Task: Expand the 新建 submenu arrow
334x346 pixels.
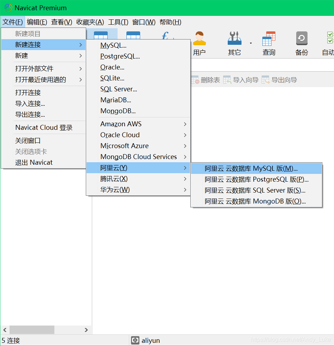Action: [x=80, y=56]
